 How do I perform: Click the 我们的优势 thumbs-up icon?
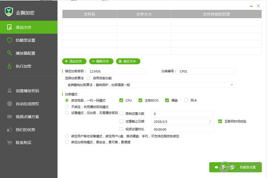pyautogui.click(x=9, y=129)
